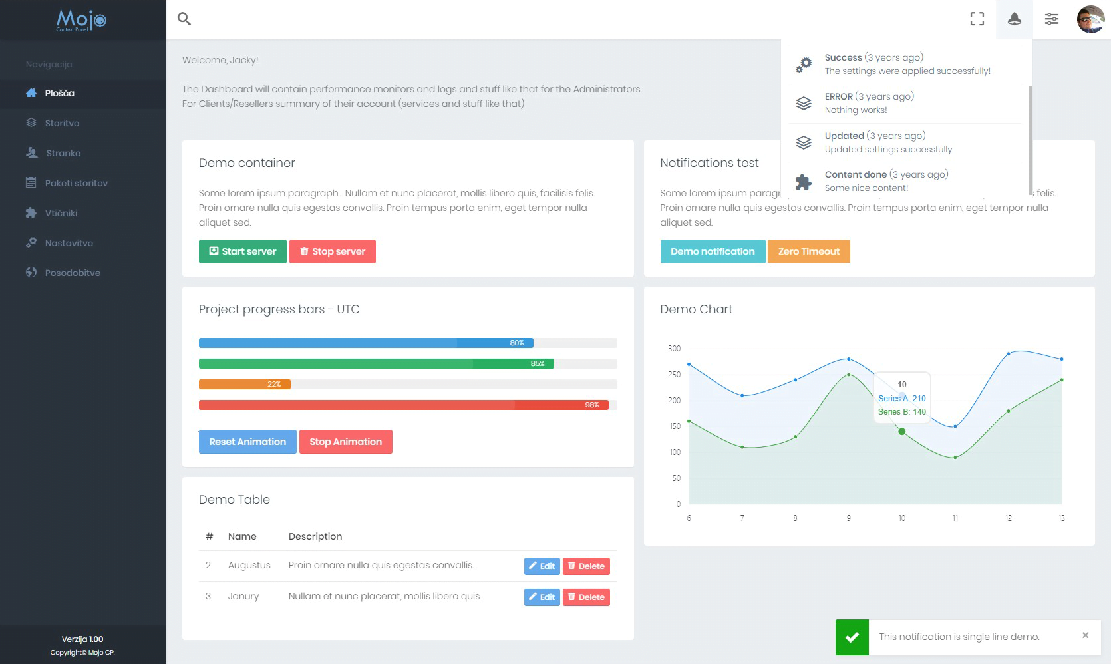This screenshot has height=664, width=1111.
Task: Click the user avatar photo
Action: (1090, 19)
